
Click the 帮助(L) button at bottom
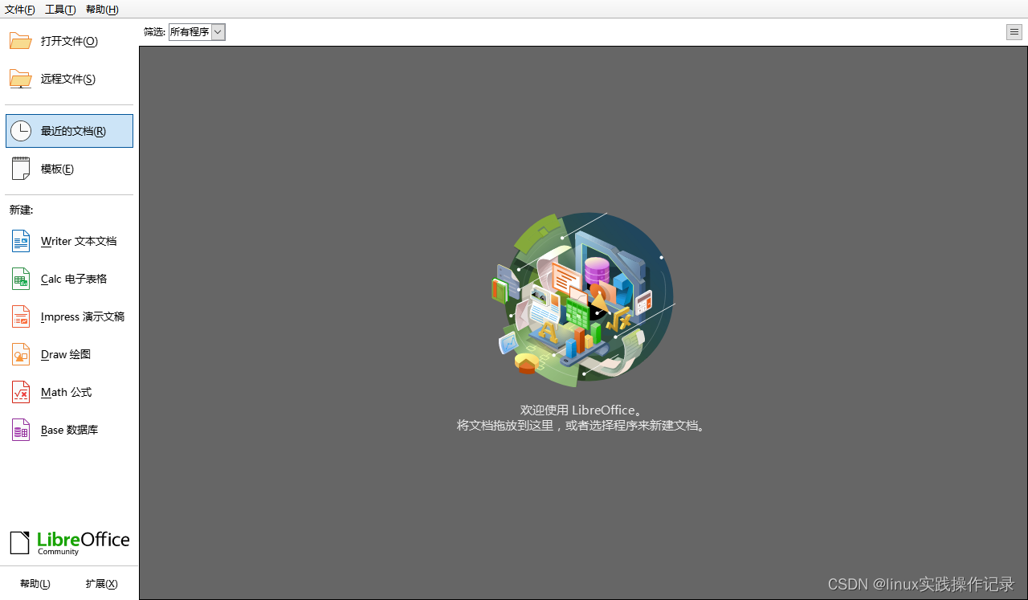click(x=35, y=584)
